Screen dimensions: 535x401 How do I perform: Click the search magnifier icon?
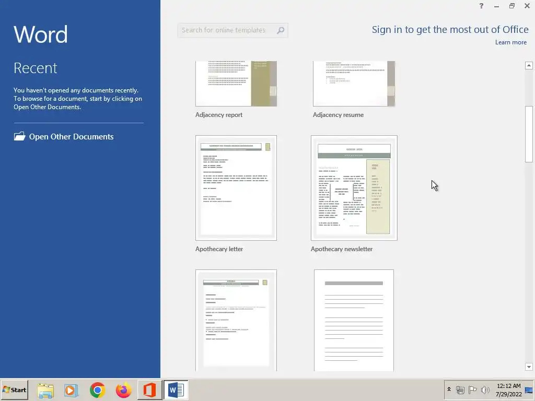[281, 30]
